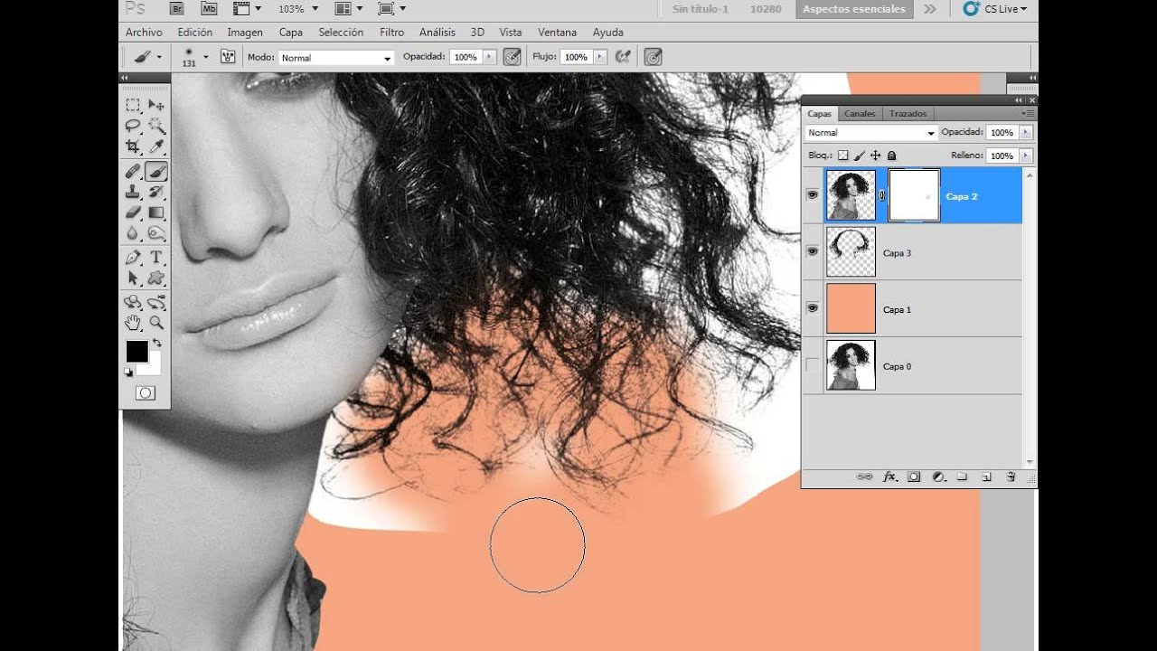
Task: Select the Magic Wand tool
Action: point(156,126)
